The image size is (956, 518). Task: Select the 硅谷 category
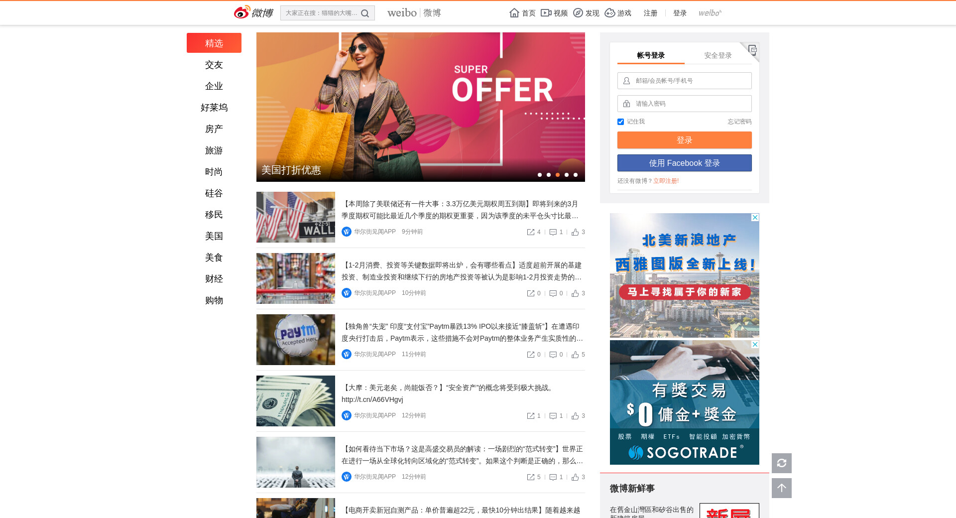(x=214, y=193)
